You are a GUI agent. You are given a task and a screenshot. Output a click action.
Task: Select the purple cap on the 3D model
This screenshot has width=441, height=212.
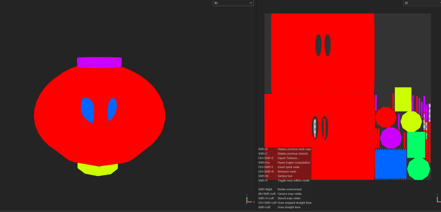[99, 62]
